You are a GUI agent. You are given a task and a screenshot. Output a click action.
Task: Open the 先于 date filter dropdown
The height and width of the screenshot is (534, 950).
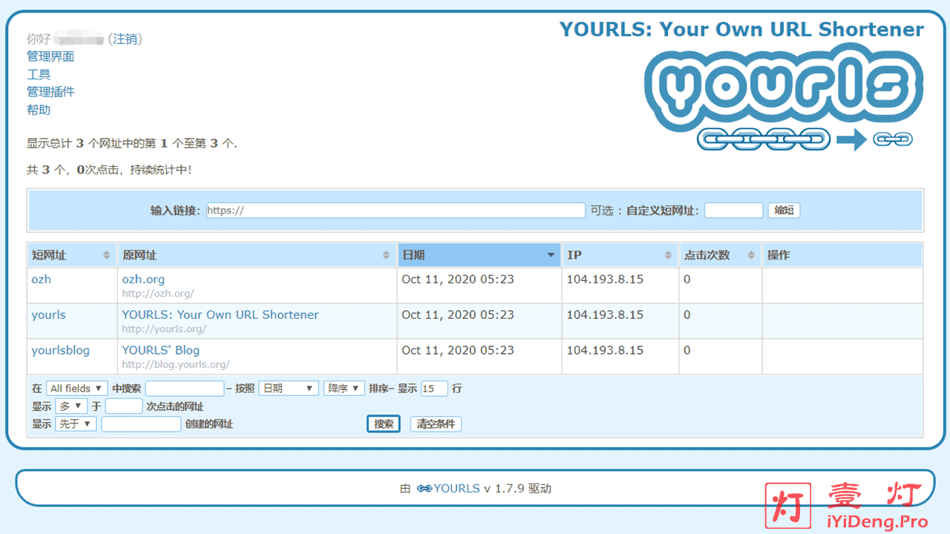tap(76, 424)
